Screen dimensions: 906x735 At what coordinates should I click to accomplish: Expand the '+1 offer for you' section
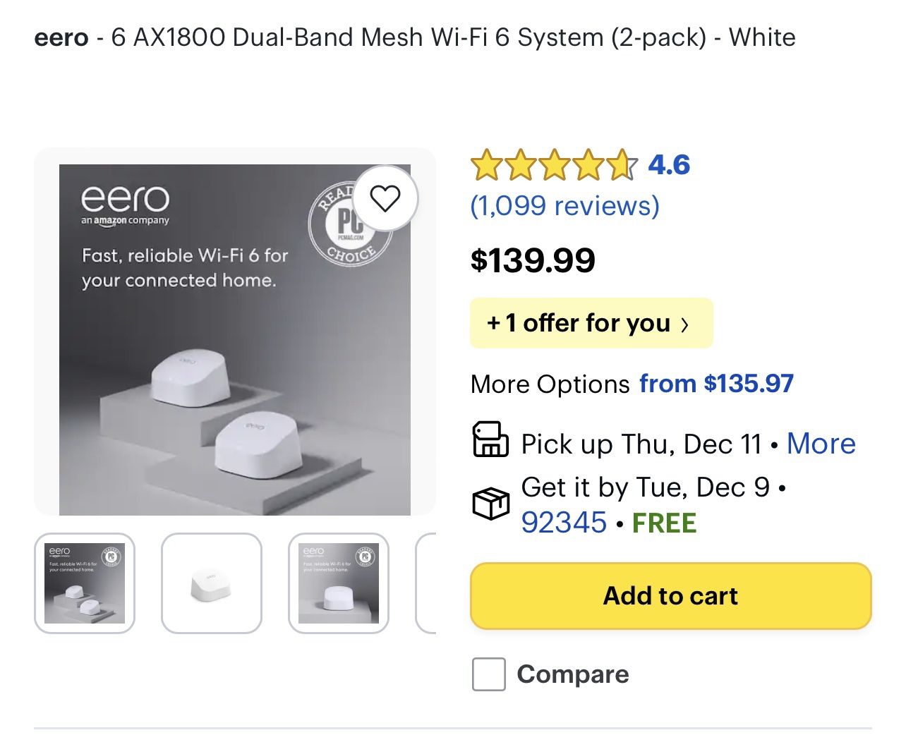(x=591, y=323)
